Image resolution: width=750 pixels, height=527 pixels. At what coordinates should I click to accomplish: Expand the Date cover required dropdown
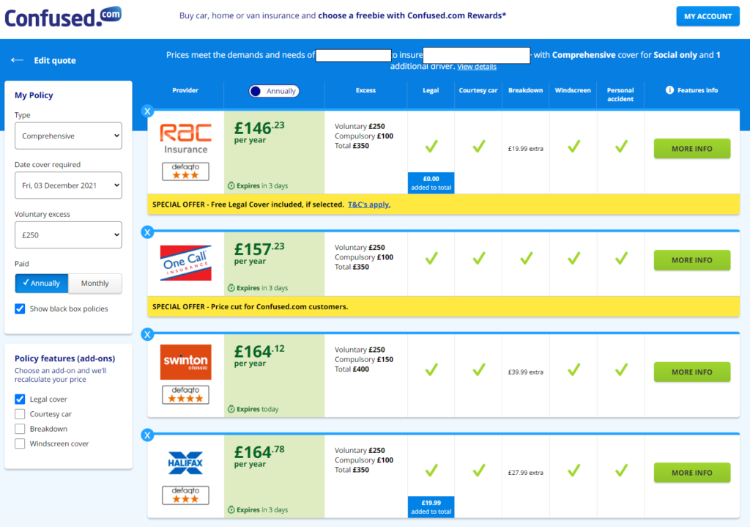pyautogui.click(x=68, y=185)
